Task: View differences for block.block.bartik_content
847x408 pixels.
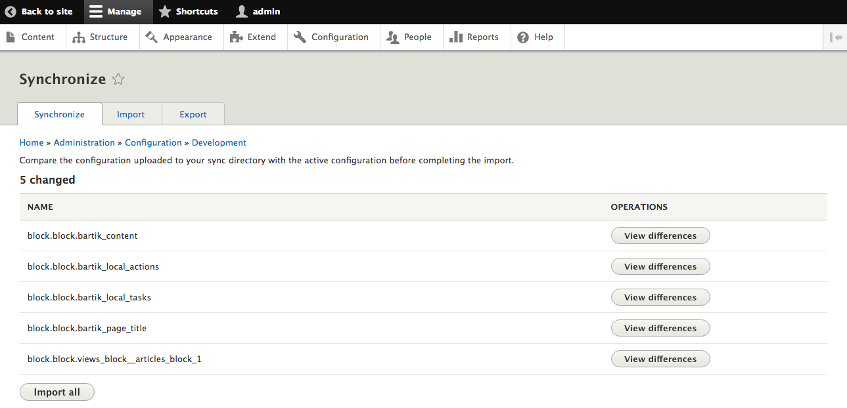Action: pos(660,235)
